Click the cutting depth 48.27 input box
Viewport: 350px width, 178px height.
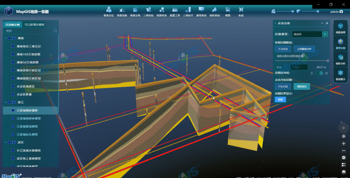click(299, 67)
